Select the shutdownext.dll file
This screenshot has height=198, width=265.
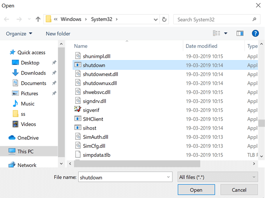click(165, 74)
